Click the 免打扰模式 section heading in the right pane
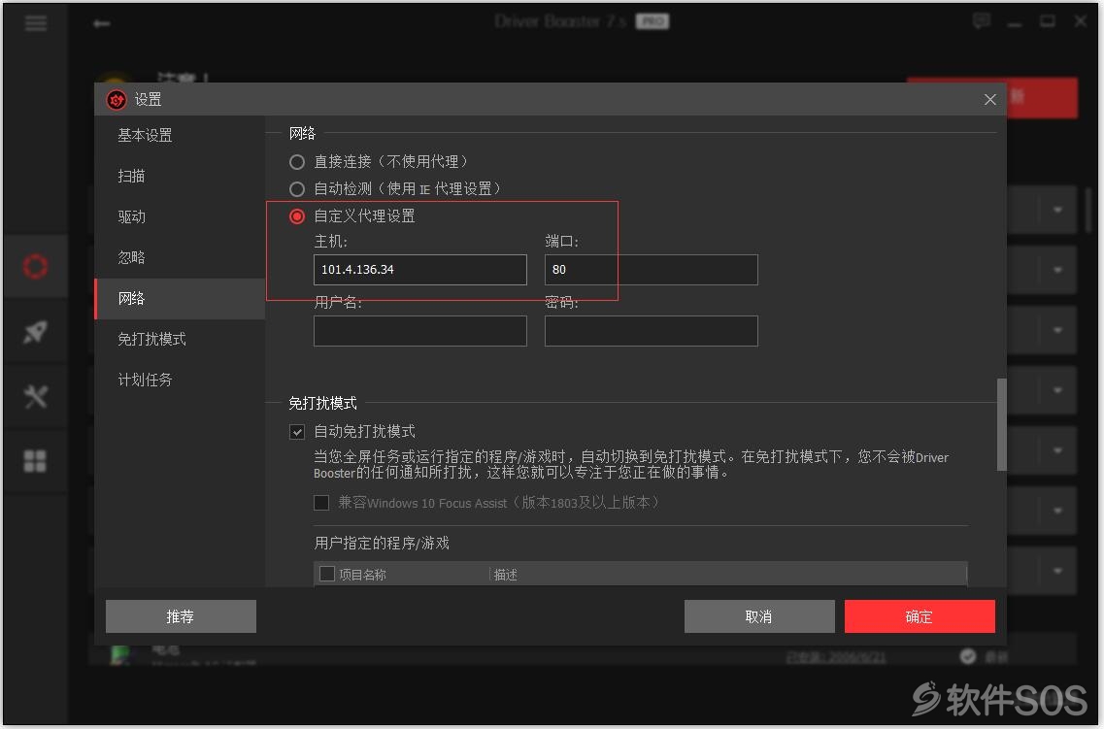 (x=323, y=403)
